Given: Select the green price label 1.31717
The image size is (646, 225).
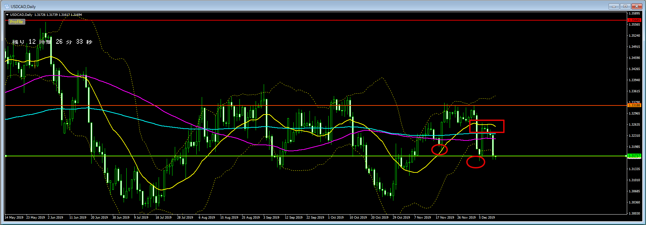Looking at the screenshot, I should tap(634, 156).
